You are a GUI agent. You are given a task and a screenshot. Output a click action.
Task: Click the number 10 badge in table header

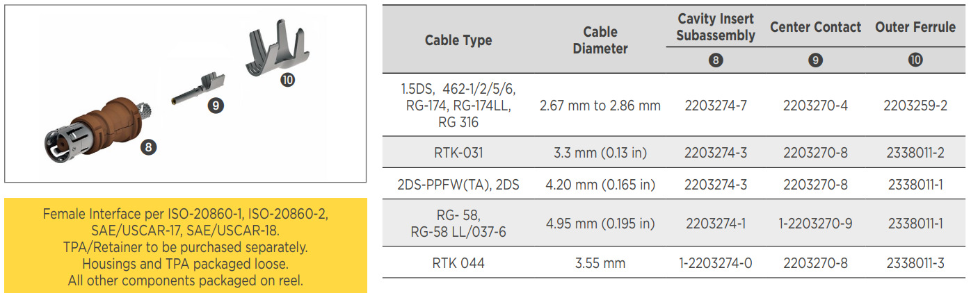[x=915, y=60]
